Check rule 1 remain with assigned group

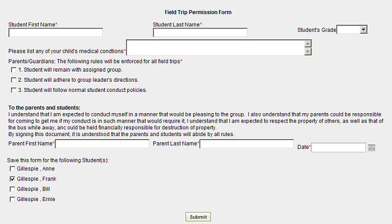pyautogui.click(x=13, y=70)
